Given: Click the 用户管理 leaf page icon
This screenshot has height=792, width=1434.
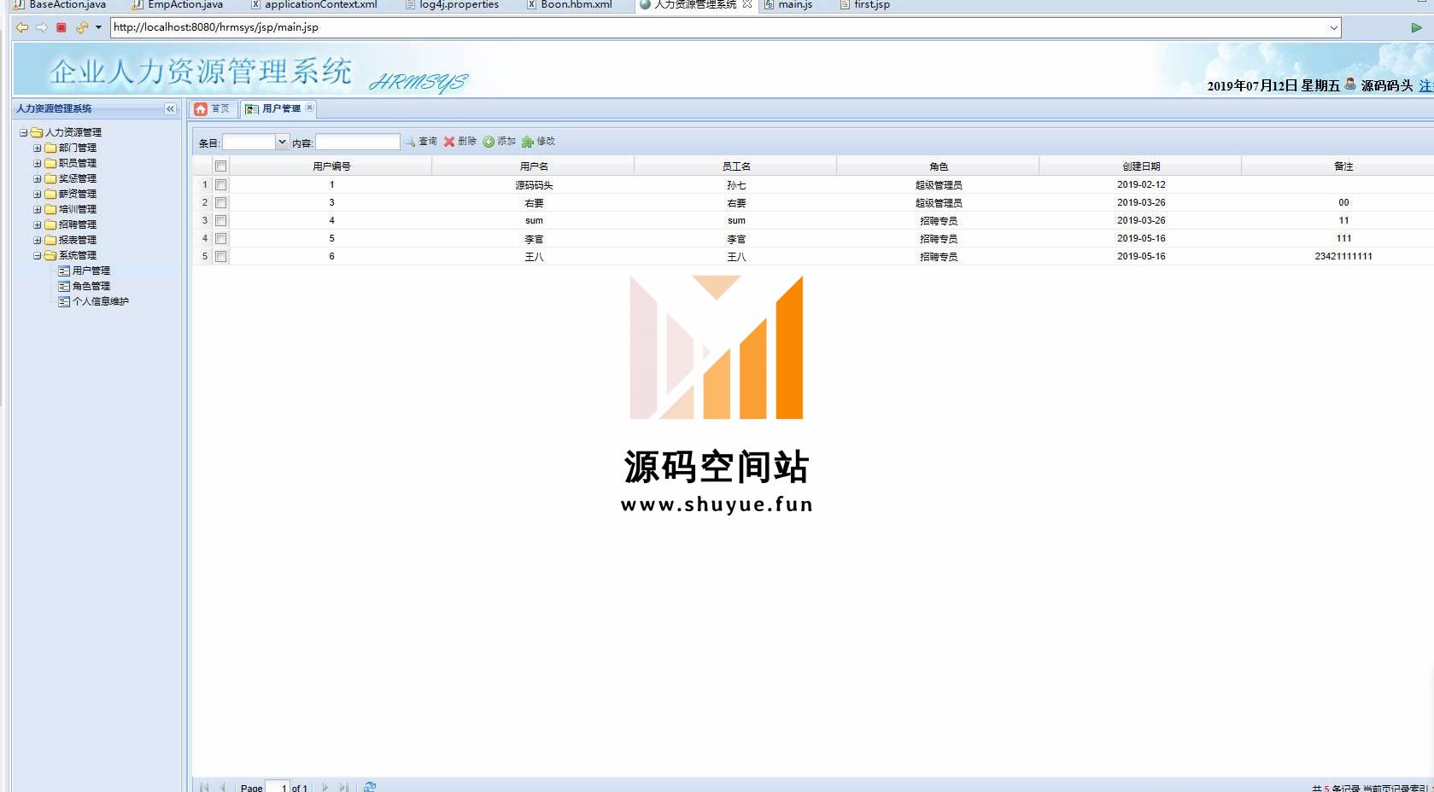Looking at the screenshot, I should coord(64,271).
